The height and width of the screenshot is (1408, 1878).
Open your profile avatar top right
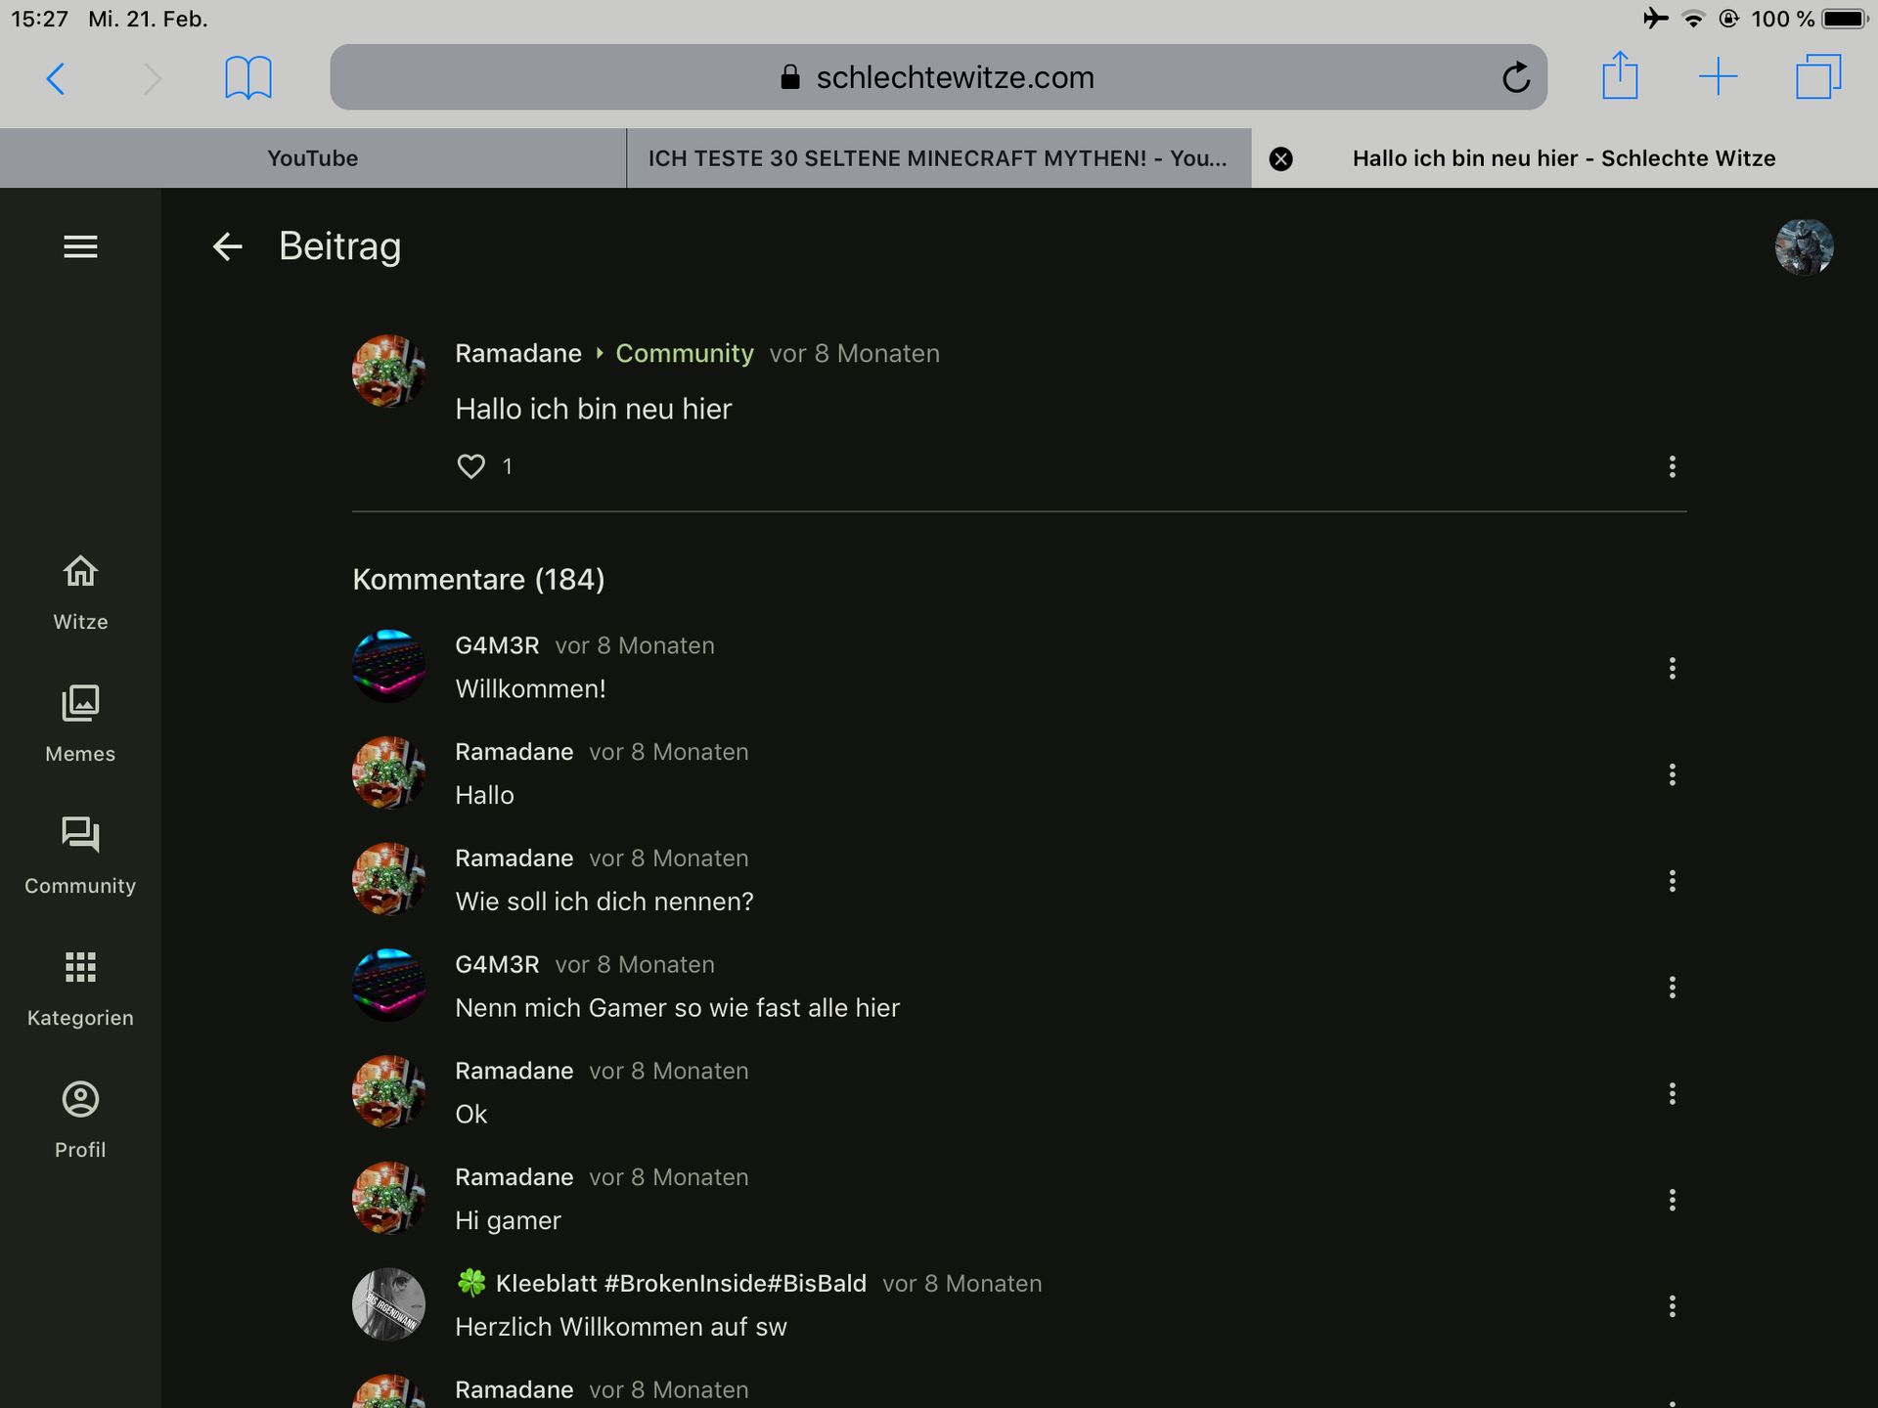coord(1804,246)
